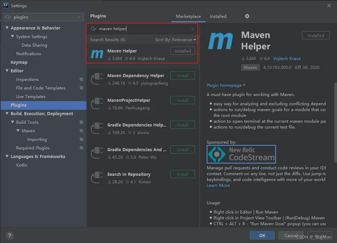Follow the Learn More link
Screen dimensions: 337x243
pyautogui.click(x=218, y=185)
